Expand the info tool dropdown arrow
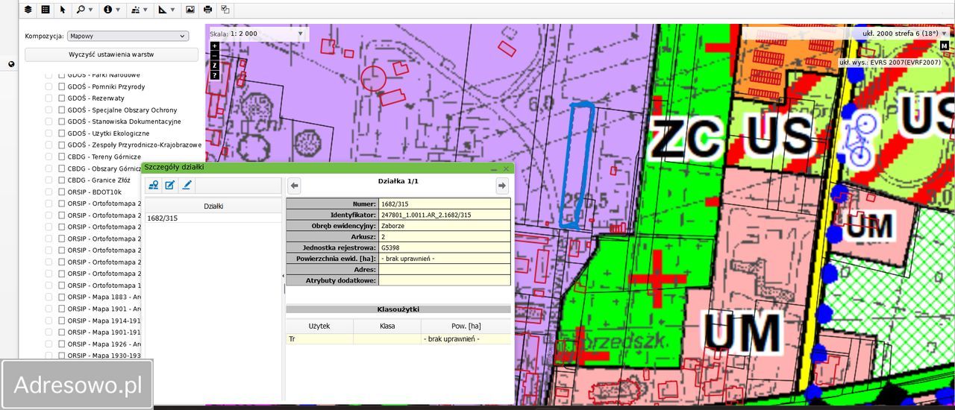Viewport: 955px width, 410px height. point(118,10)
